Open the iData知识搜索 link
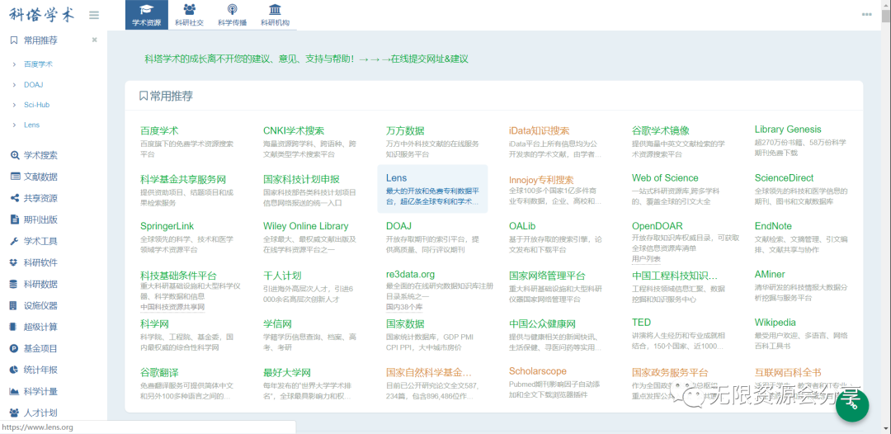Image resolution: width=891 pixels, height=434 pixels. tap(540, 130)
